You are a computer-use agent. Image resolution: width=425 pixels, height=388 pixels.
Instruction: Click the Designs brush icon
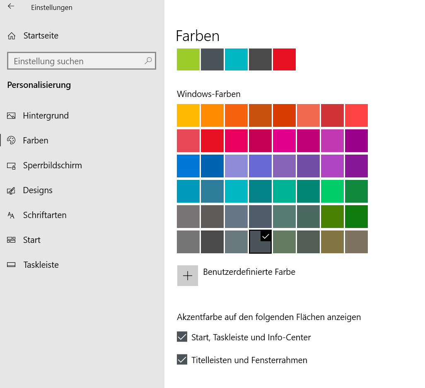tap(11, 191)
